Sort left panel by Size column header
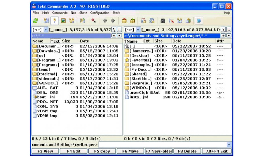271x157 pixels. coord(70,41)
